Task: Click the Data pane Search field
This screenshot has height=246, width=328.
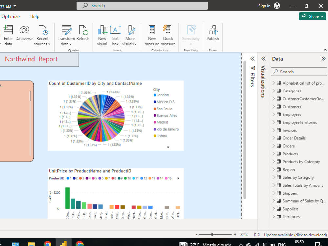Action: point(299,72)
